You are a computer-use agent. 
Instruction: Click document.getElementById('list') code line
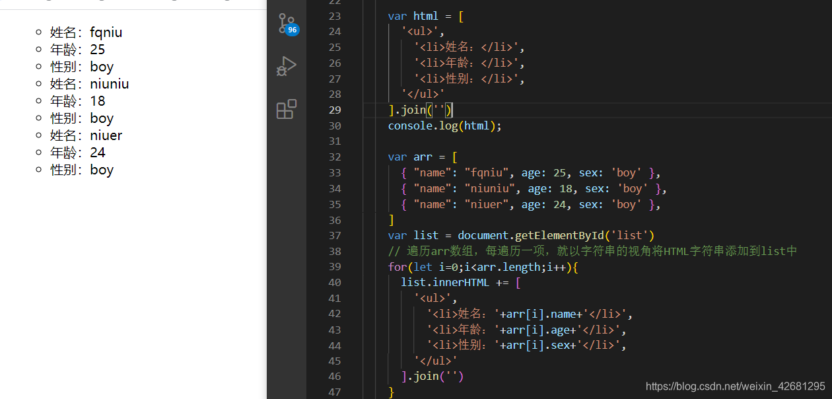pyautogui.click(x=521, y=235)
